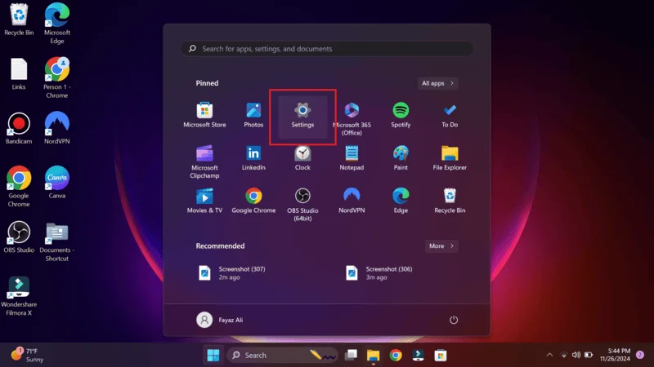Open the Clock app
The image size is (654, 367).
point(302,158)
